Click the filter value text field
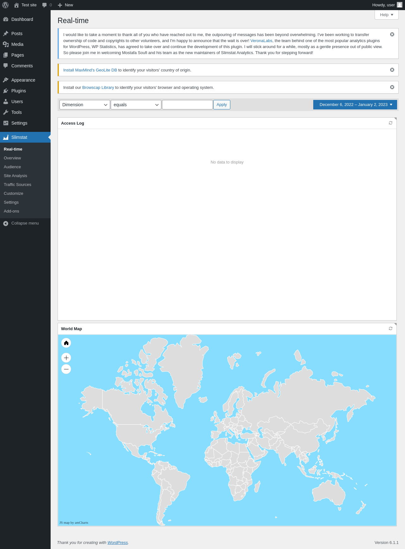The width and height of the screenshot is (405, 549). coord(187,105)
